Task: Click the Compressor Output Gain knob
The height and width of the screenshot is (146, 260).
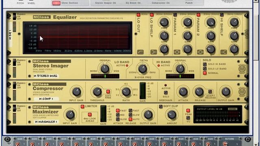Action: pos(226,92)
